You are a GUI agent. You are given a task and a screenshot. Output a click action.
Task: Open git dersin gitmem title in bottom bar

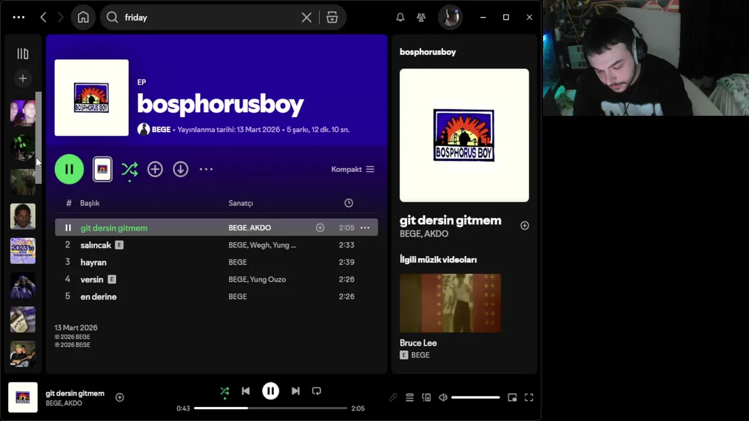click(x=75, y=394)
